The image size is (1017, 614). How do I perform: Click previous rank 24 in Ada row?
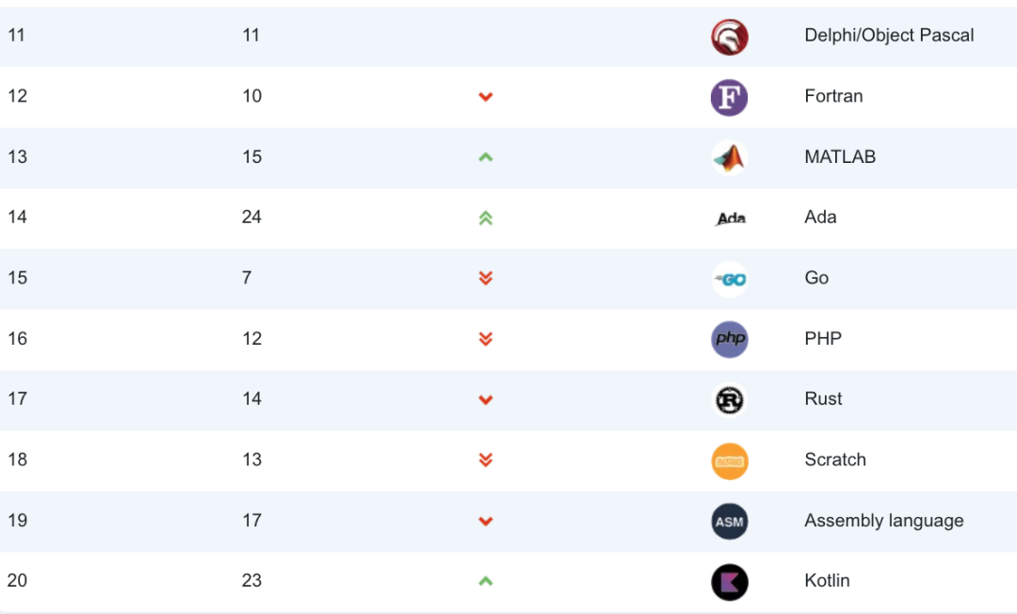click(251, 218)
